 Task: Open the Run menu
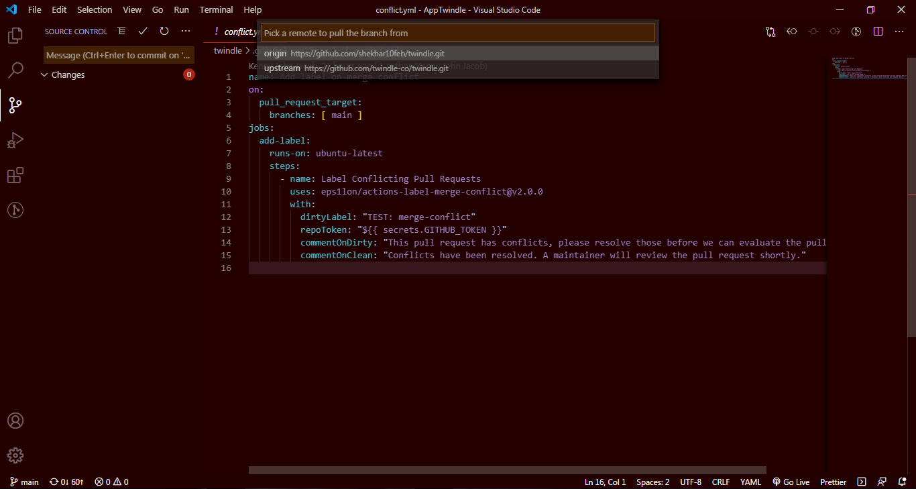coord(181,9)
